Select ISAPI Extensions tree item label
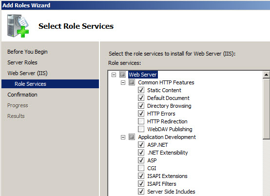Screen dimensions: 270x196 pyautogui.click(x=167, y=176)
